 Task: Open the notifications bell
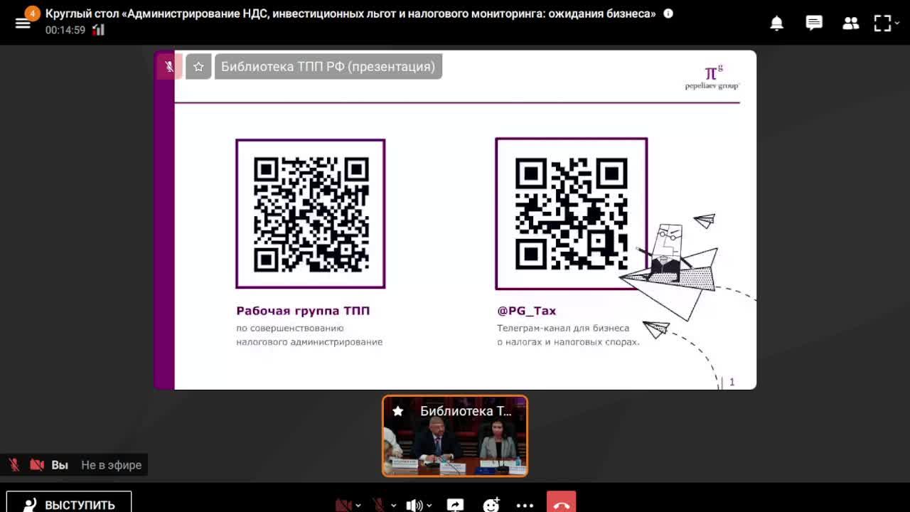click(777, 23)
